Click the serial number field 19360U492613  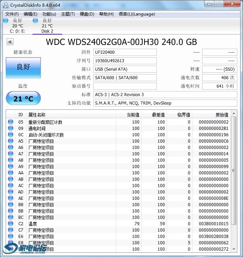125,61
